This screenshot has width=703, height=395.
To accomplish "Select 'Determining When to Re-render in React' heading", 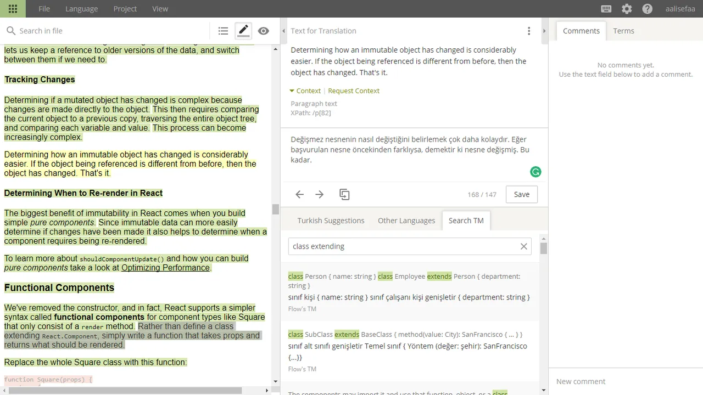I will [x=83, y=193].
